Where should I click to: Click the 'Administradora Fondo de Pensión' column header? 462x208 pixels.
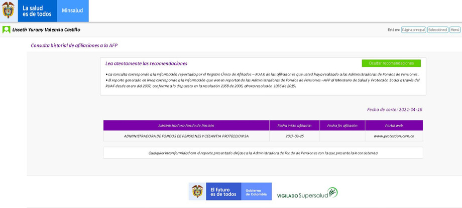coord(186,125)
